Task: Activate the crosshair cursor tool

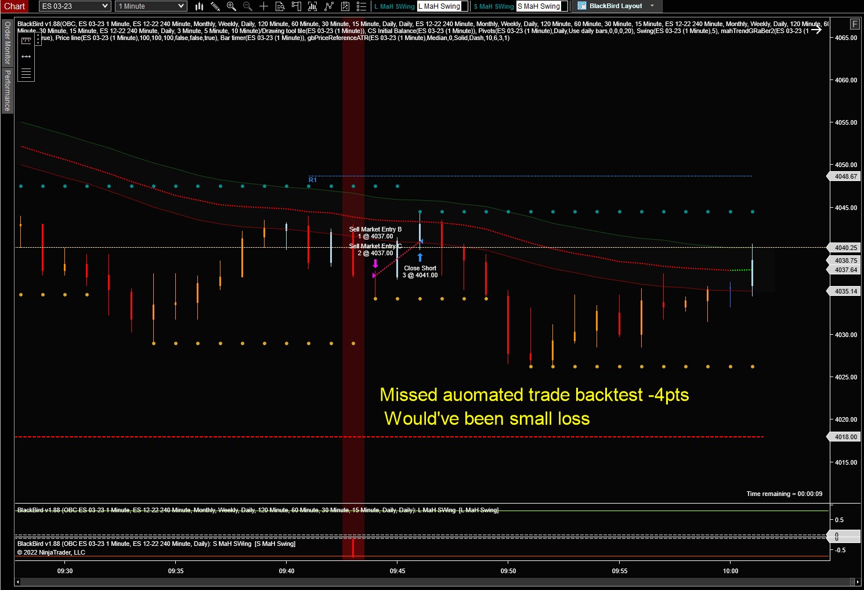Action: tap(264, 6)
